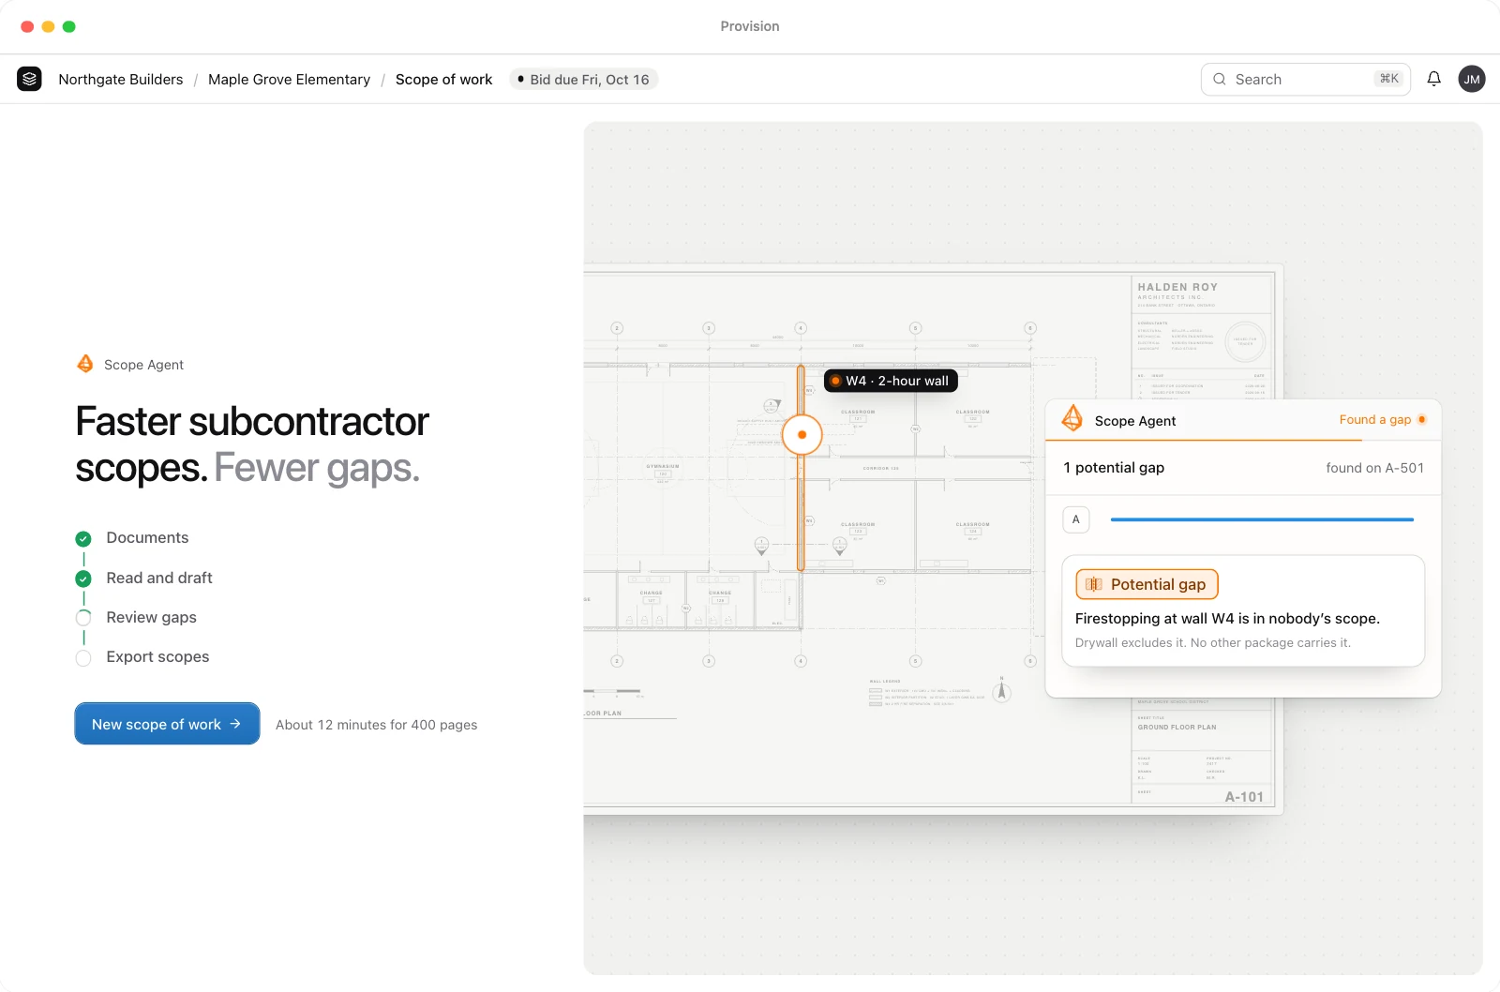The height and width of the screenshot is (992, 1500).
Task: Go to Northgate Builders breadcrumb
Action: pyautogui.click(x=121, y=80)
